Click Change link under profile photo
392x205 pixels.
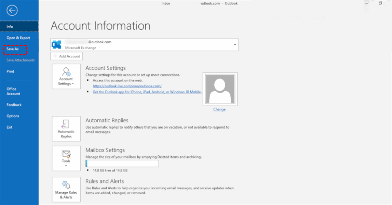pyautogui.click(x=219, y=109)
